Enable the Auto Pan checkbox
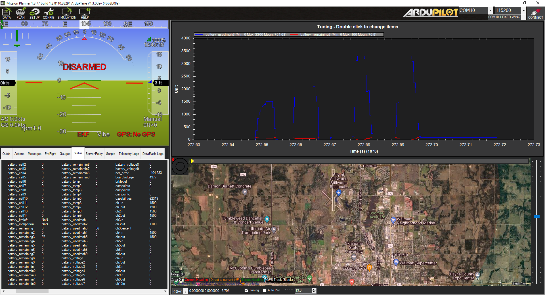545x295 pixels. 265,290
